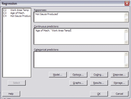Open the Coding... dialog
Screen dimensions: 131x99
pos(99,75)
